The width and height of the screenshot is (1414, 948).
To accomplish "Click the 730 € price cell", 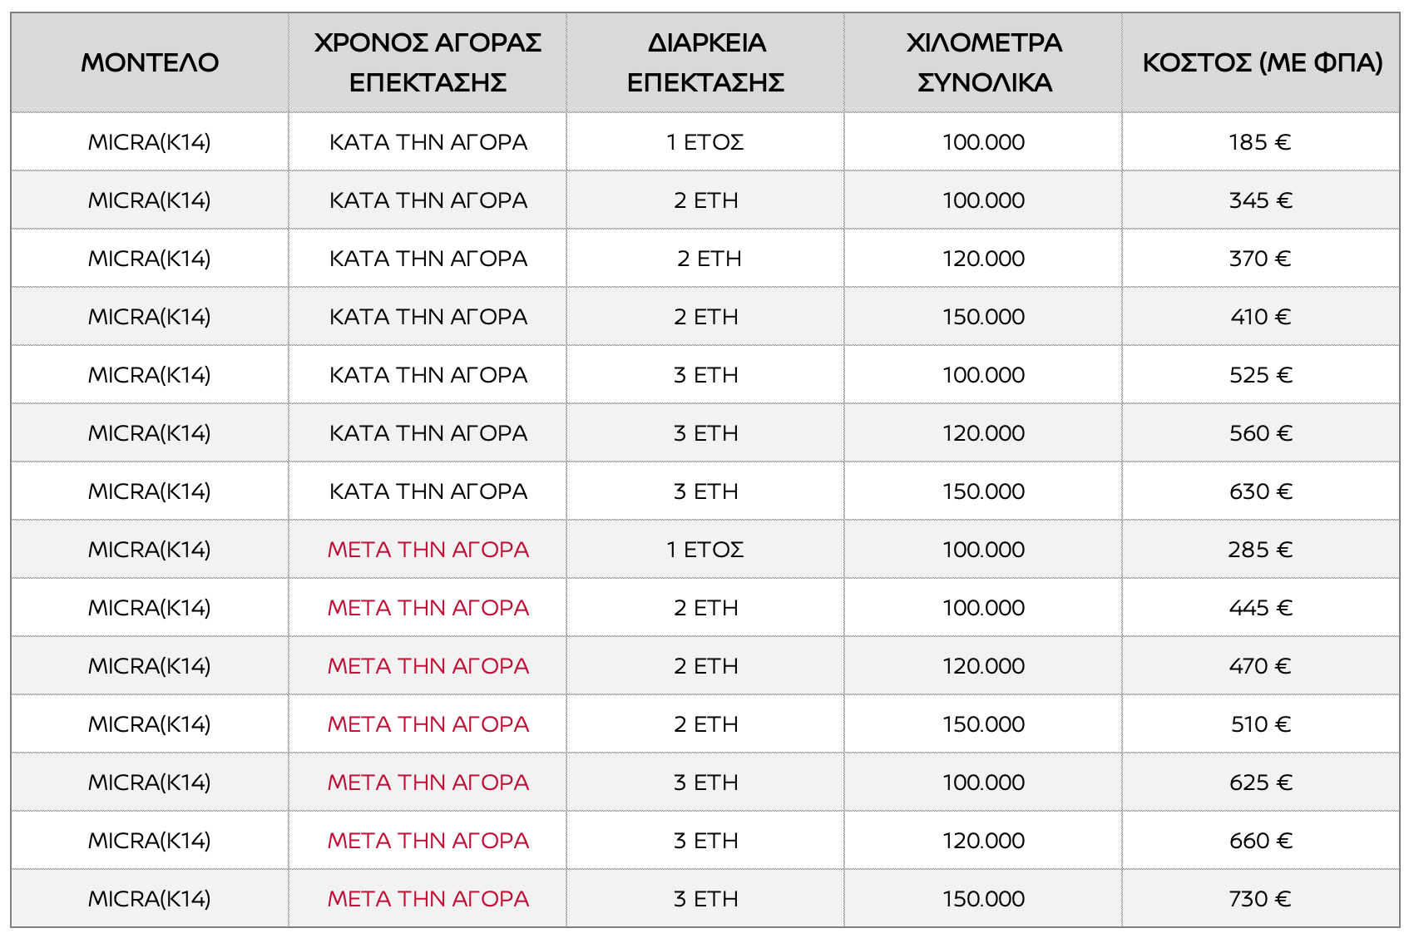I will click(1260, 899).
